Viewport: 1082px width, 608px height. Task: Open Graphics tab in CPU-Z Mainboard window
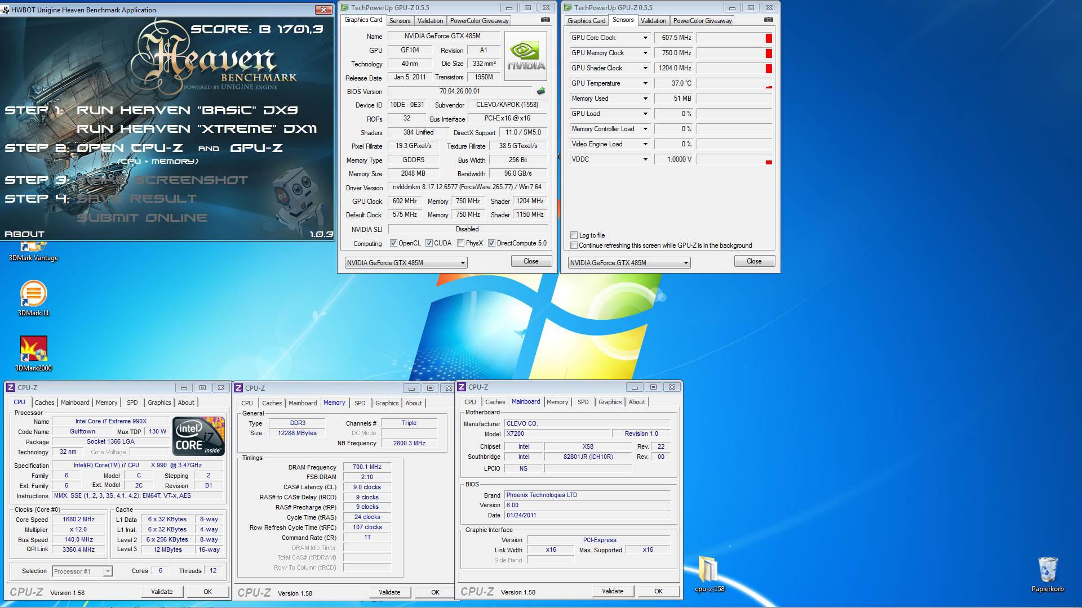click(610, 402)
